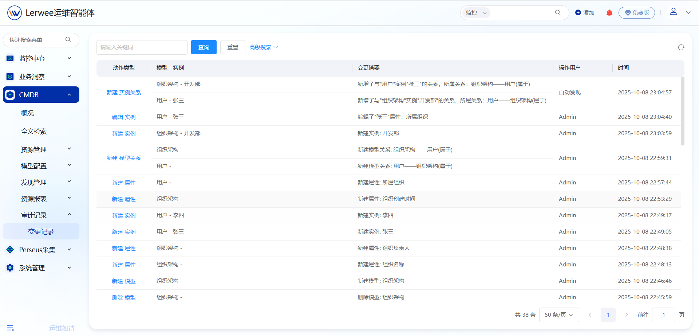The width and height of the screenshot is (699, 336).
Task: Click the 业务洞察 icon
Action: (10, 77)
